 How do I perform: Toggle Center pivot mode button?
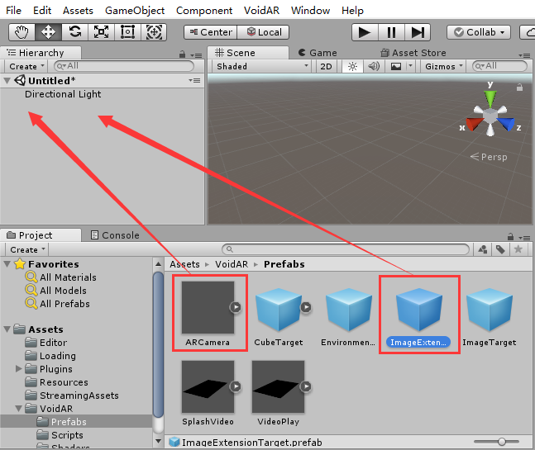(210, 32)
